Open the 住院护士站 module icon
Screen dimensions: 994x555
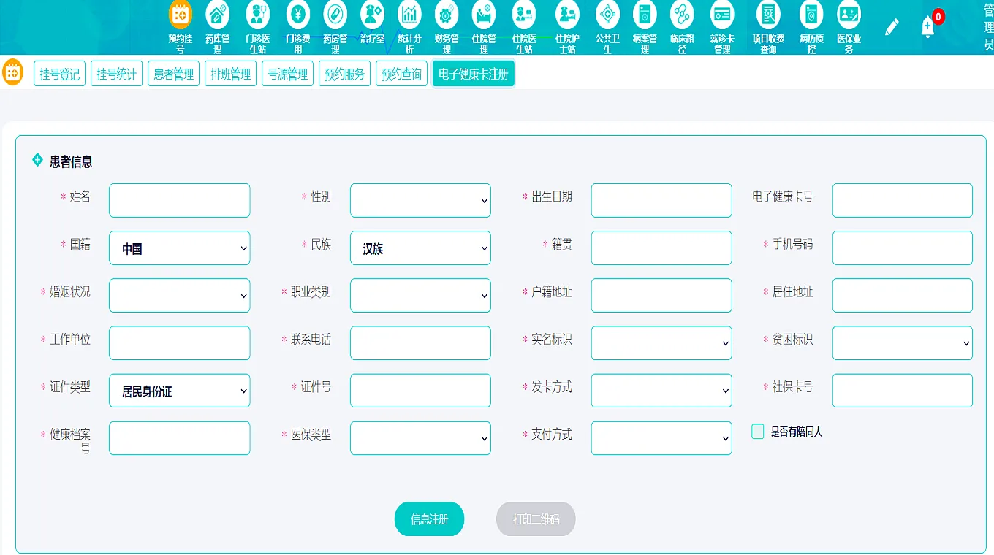pyautogui.click(x=567, y=15)
